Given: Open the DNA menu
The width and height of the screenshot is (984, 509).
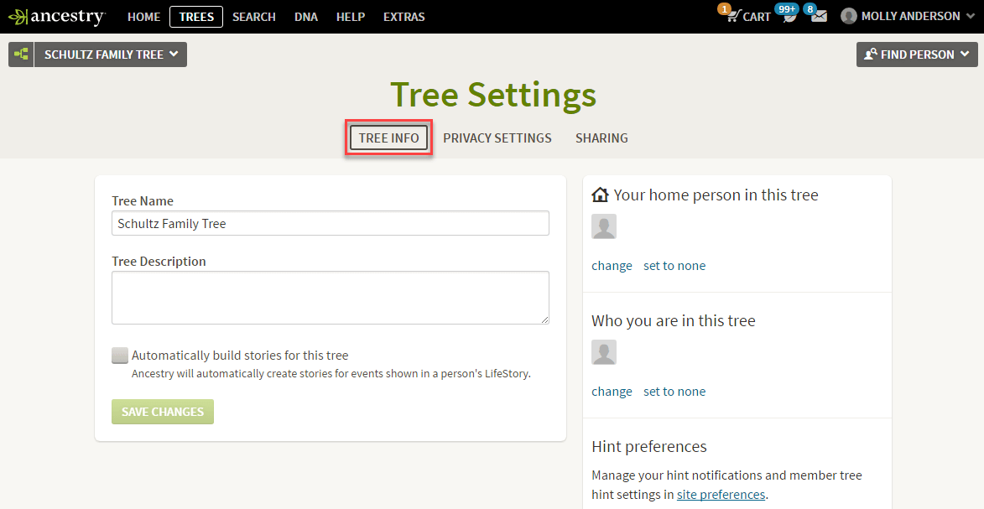Looking at the screenshot, I should click(x=305, y=17).
